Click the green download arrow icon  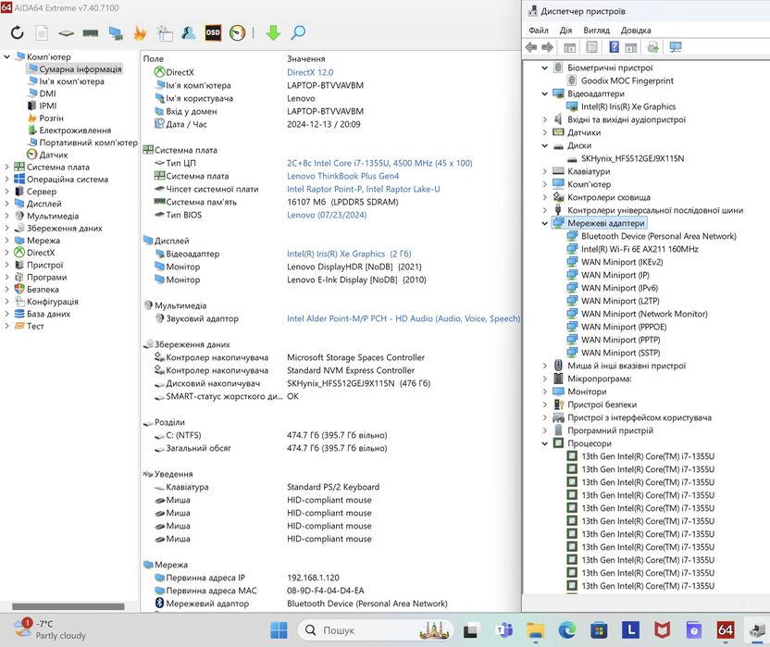(x=272, y=32)
